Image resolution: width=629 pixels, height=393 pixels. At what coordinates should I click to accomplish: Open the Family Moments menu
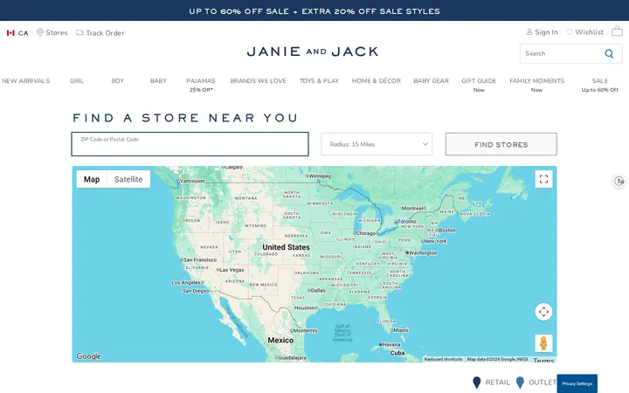(x=536, y=80)
